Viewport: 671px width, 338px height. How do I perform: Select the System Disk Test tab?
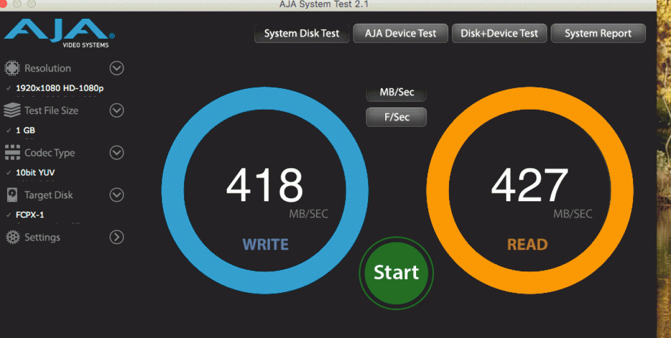(x=302, y=34)
